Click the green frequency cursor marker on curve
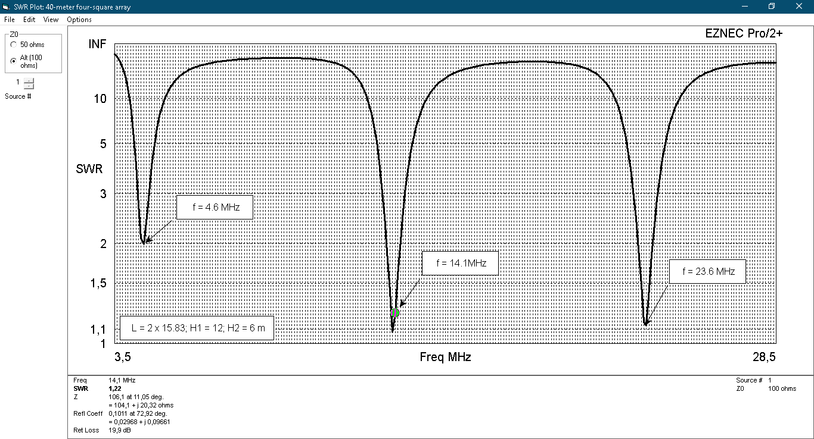The image size is (814, 439). pos(394,313)
